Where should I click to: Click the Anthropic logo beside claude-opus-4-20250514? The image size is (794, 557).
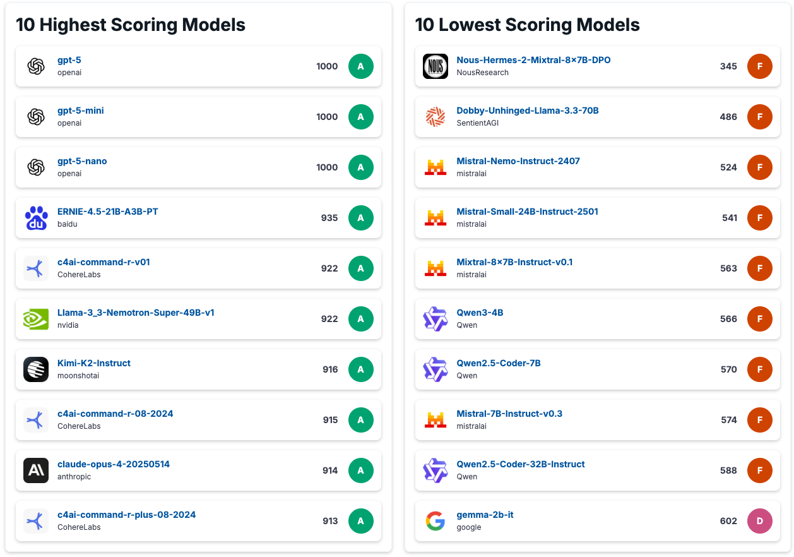[x=36, y=470]
